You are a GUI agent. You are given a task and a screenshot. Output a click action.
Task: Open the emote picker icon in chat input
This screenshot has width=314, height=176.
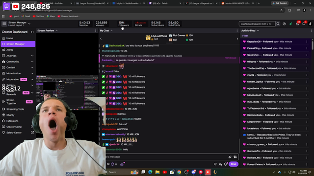coord(235,157)
